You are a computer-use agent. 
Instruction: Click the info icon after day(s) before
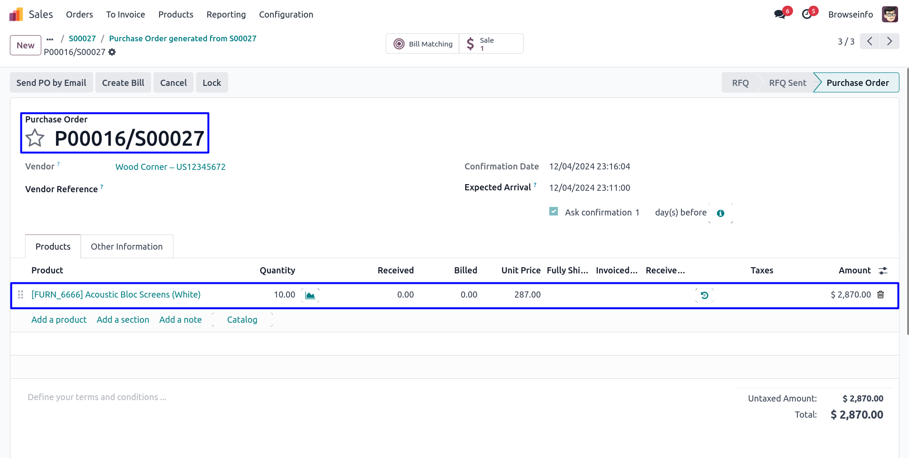click(x=720, y=213)
